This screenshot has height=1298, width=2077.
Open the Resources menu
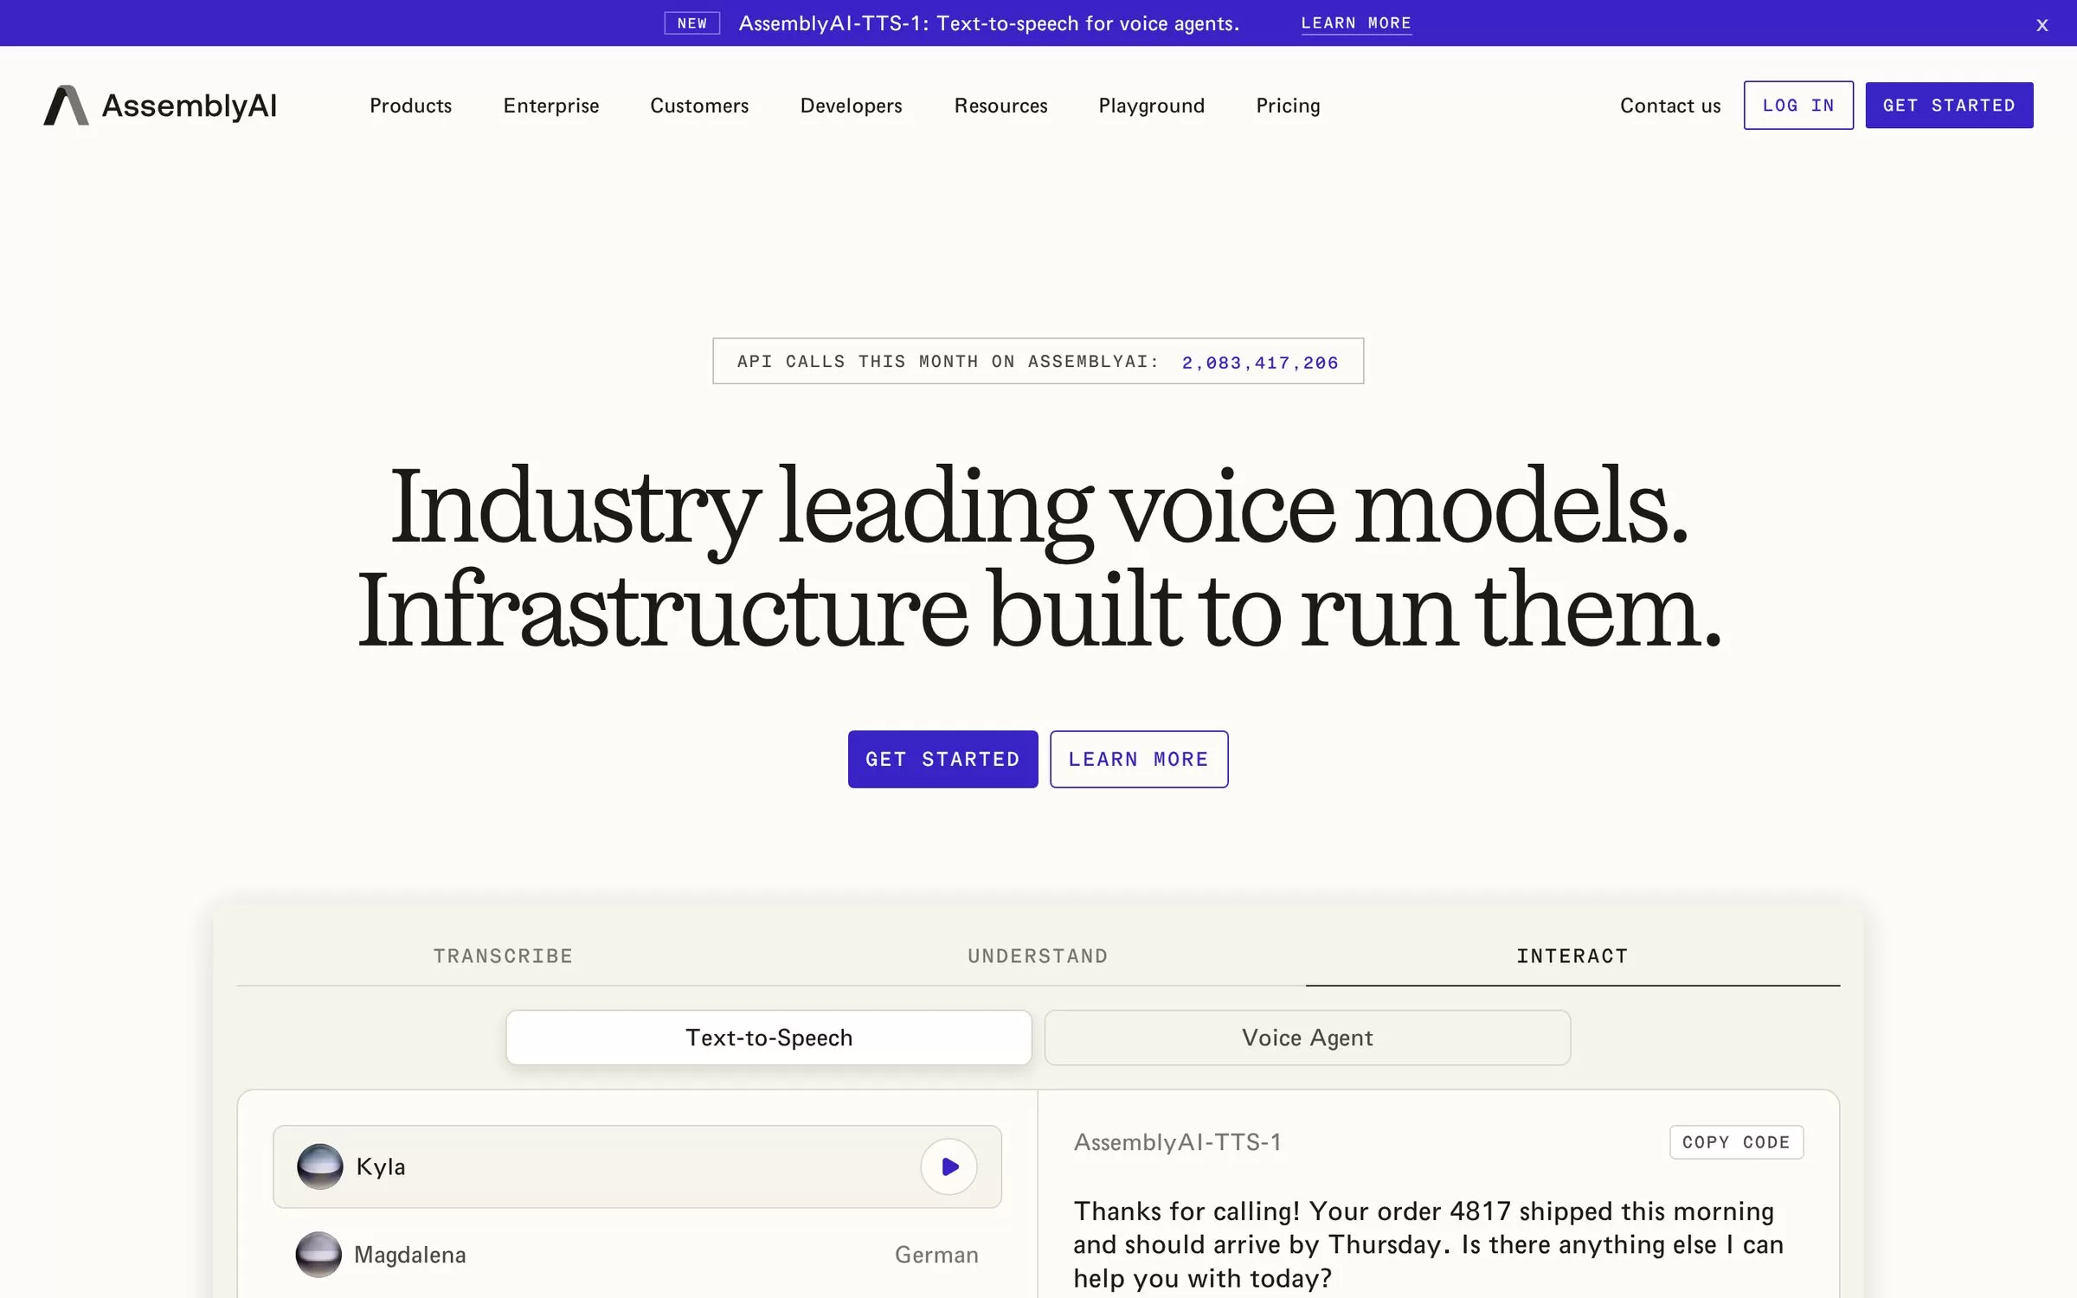tap(1000, 106)
